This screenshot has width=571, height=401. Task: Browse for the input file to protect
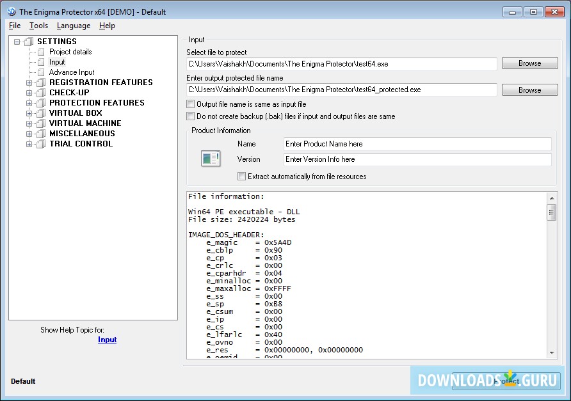[x=529, y=63]
